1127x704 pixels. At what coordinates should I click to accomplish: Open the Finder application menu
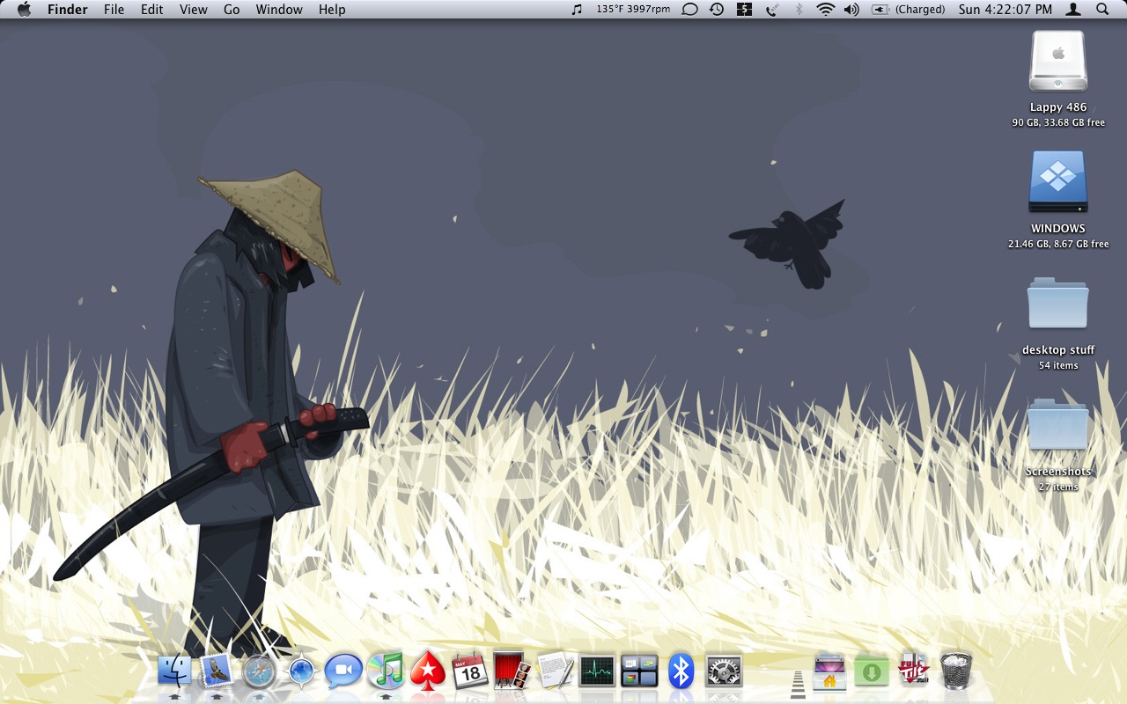tap(66, 9)
